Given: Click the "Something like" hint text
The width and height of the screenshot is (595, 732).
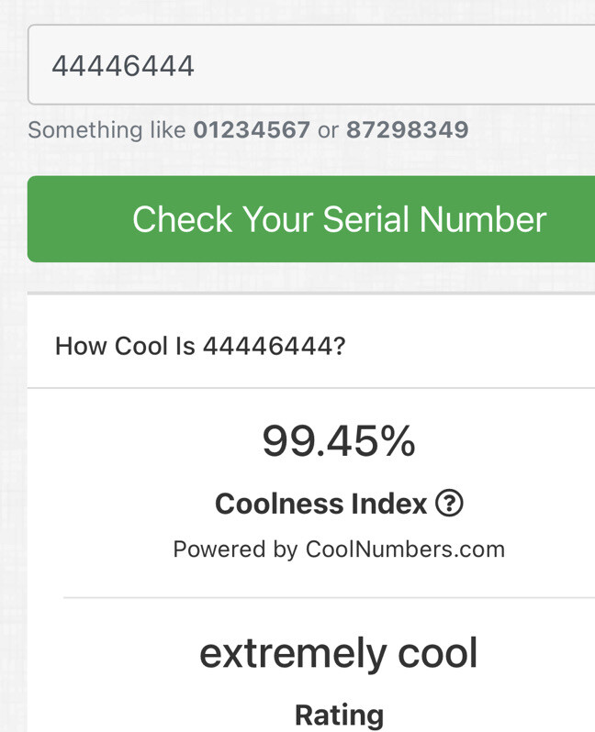Looking at the screenshot, I should (x=107, y=130).
